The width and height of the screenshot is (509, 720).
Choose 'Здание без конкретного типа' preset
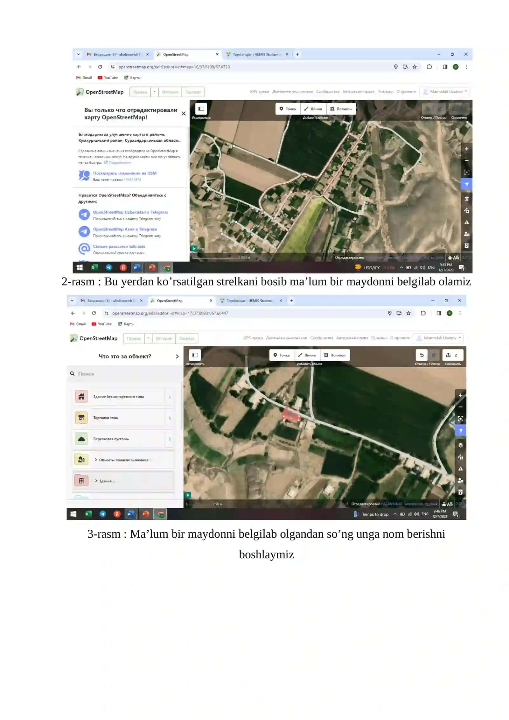(x=118, y=397)
